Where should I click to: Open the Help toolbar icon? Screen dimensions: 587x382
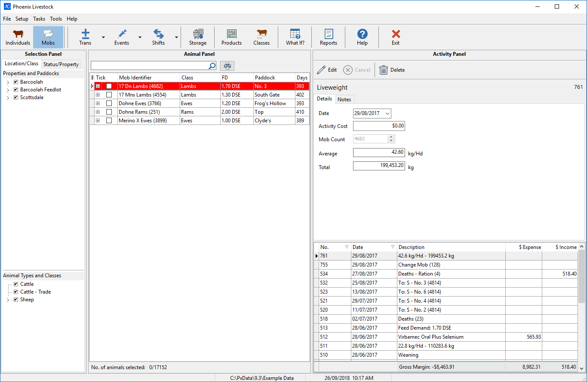[x=362, y=37]
